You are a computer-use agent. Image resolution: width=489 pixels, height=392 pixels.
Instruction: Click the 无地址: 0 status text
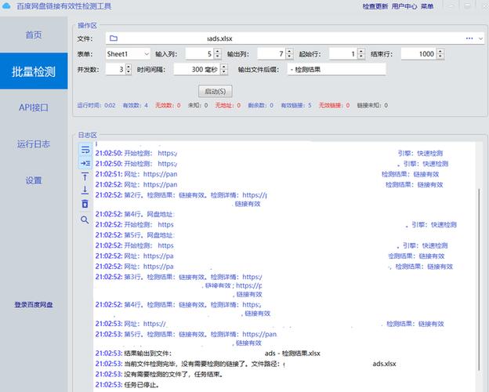click(228, 106)
